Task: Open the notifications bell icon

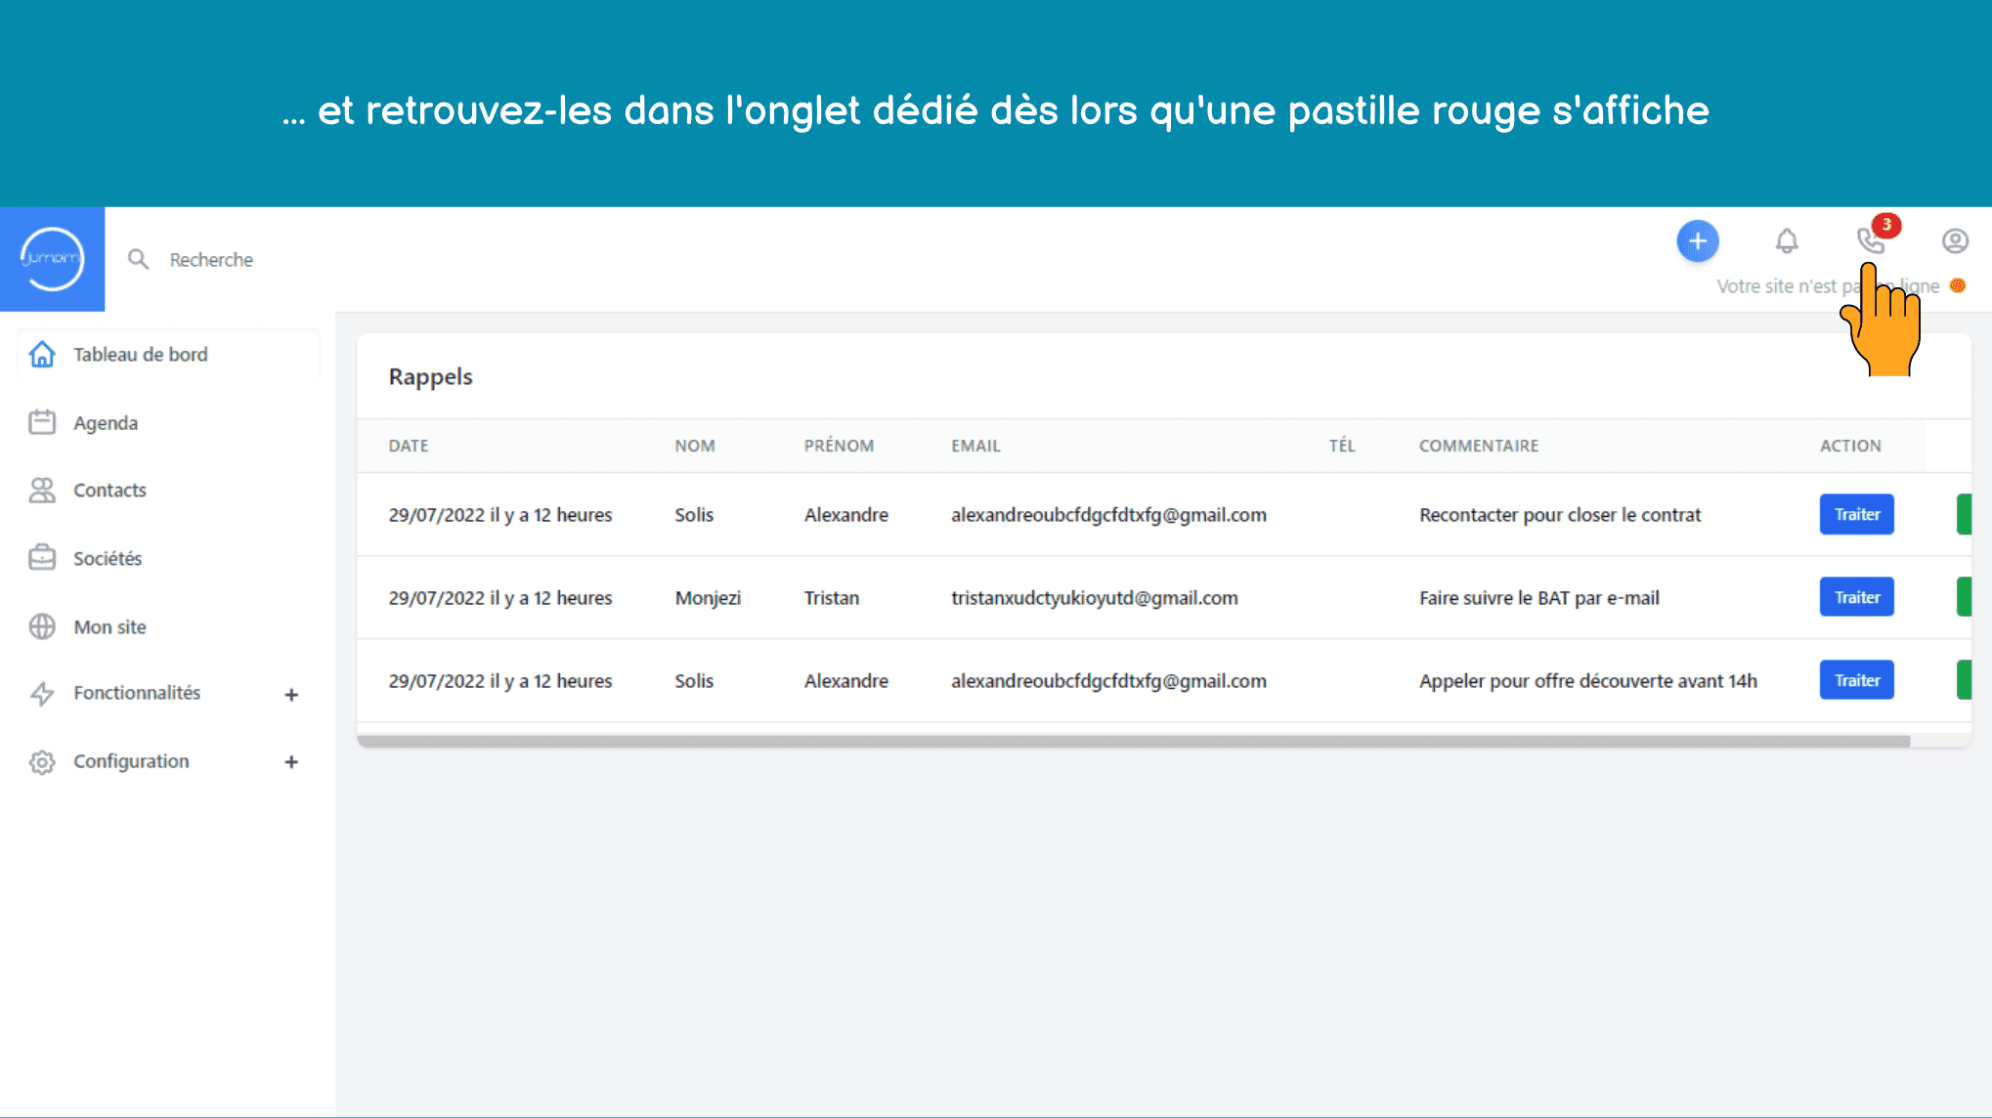Action: (1787, 241)
